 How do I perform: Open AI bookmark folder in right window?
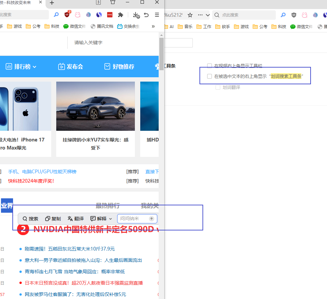click(169, 27)
